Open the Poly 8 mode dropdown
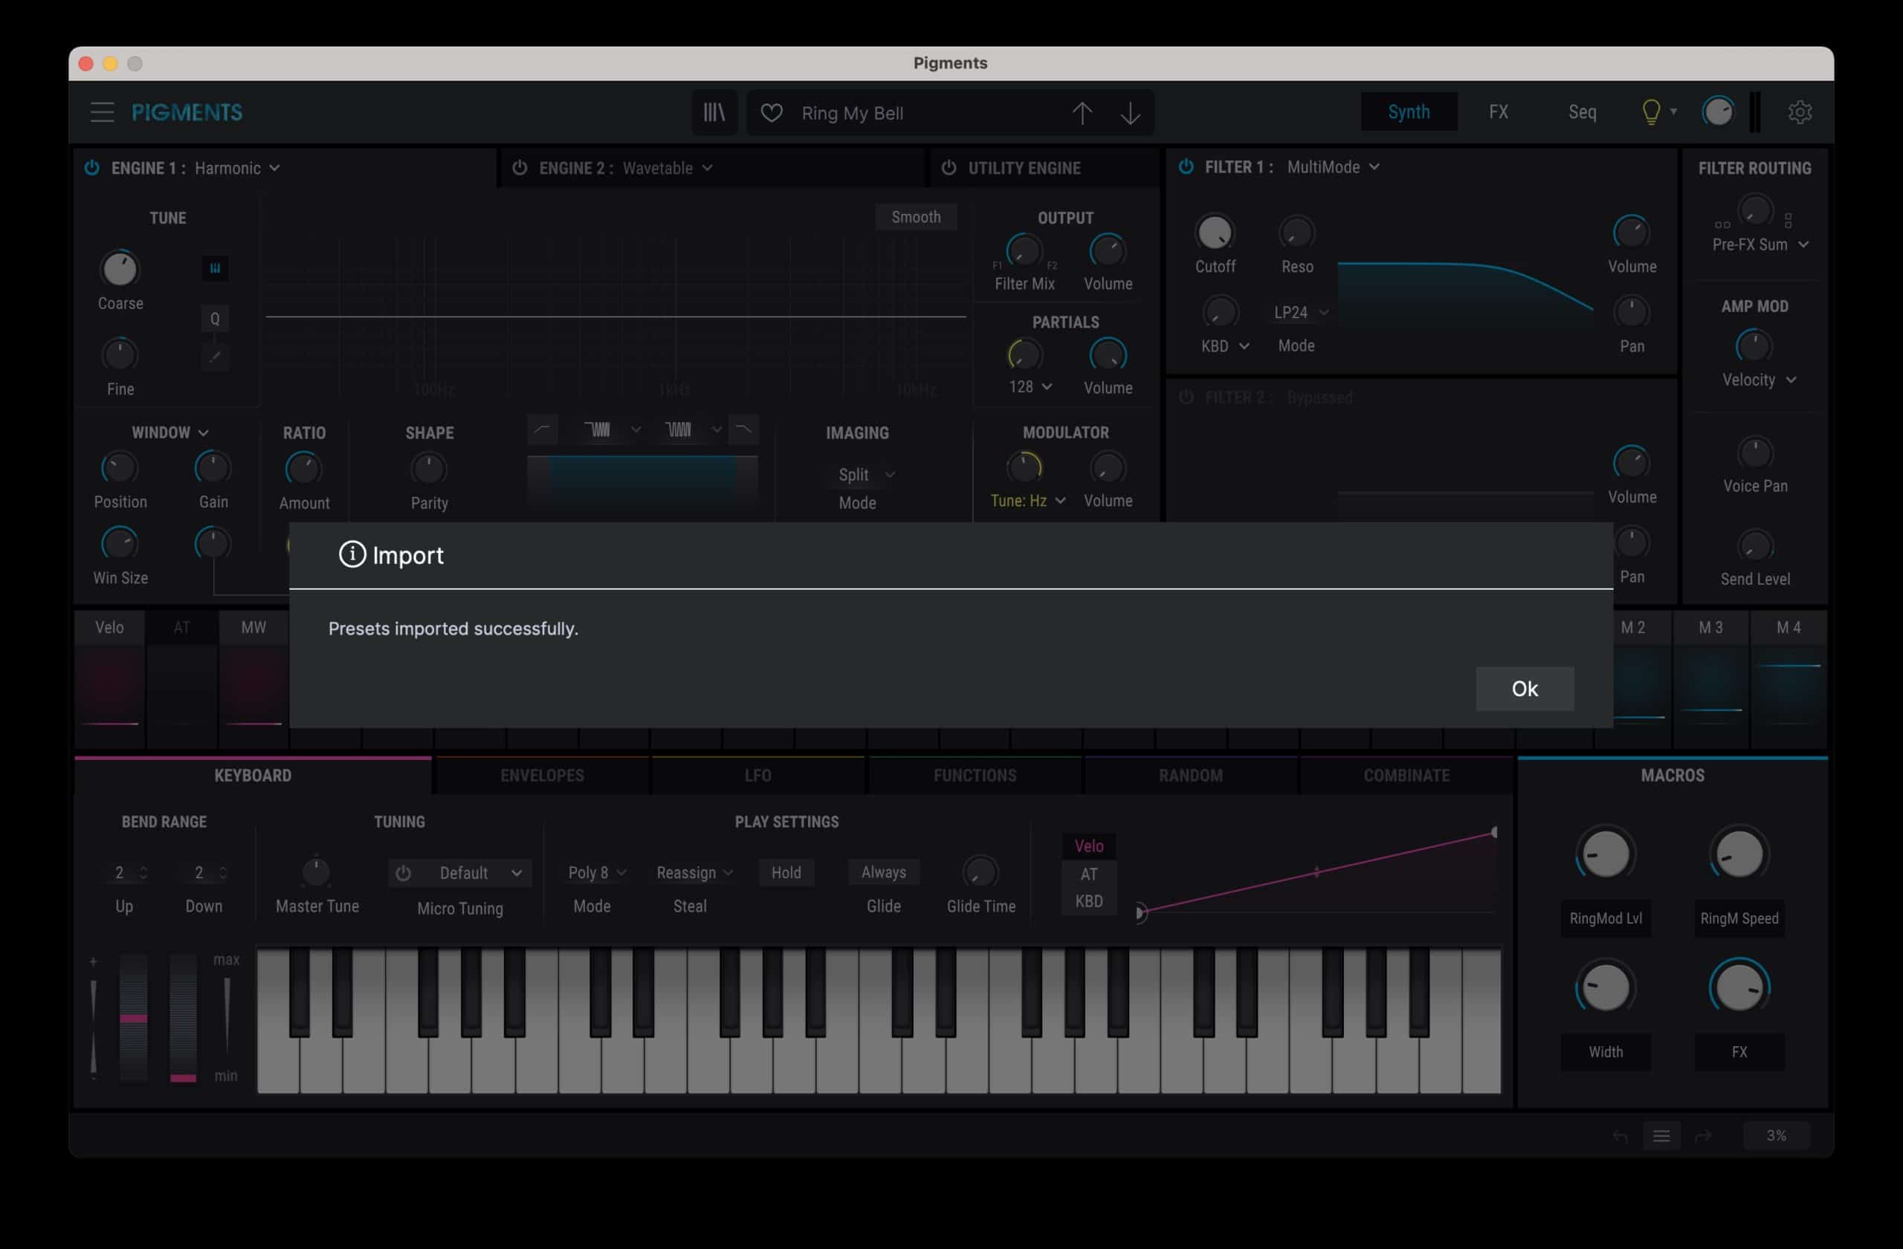 tap(596, 872)
